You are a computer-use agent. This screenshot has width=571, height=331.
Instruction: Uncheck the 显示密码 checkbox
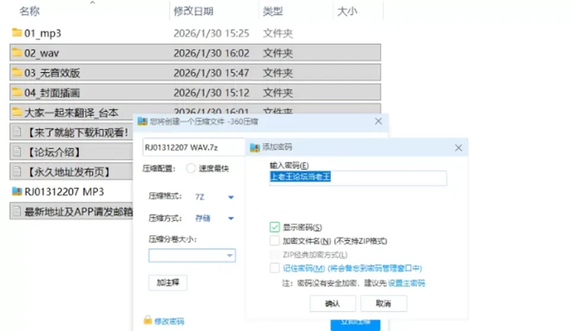[275, 228]
